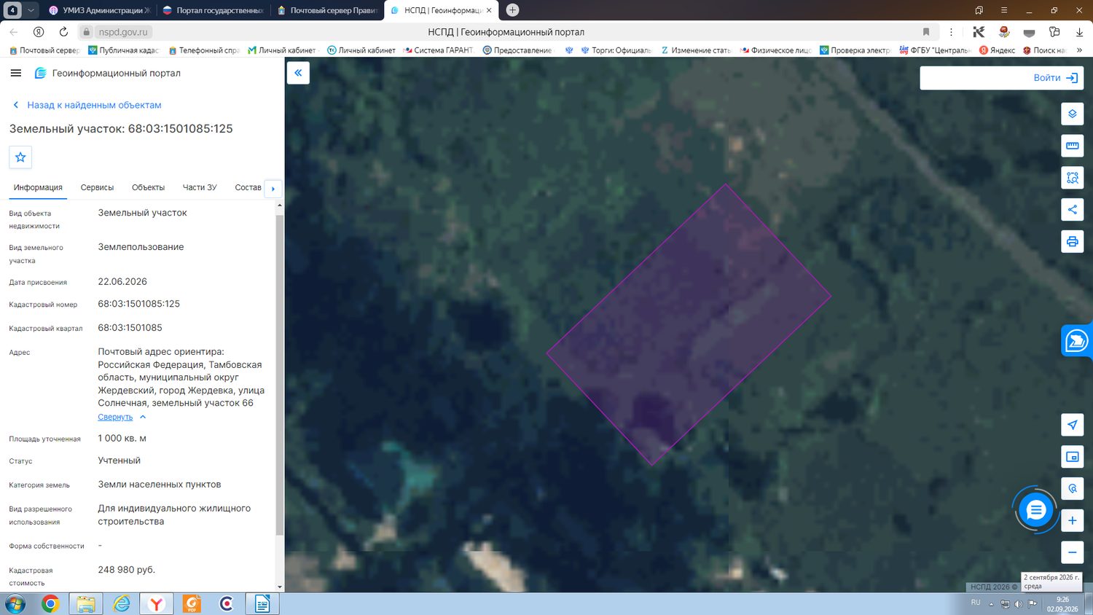Click the nspd.gov.ru address field
Image resolution: width=1093 pixels, height=615 pixels.
point(123,32)
